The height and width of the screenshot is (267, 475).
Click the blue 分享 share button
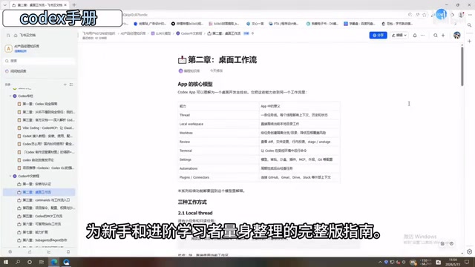378,36
